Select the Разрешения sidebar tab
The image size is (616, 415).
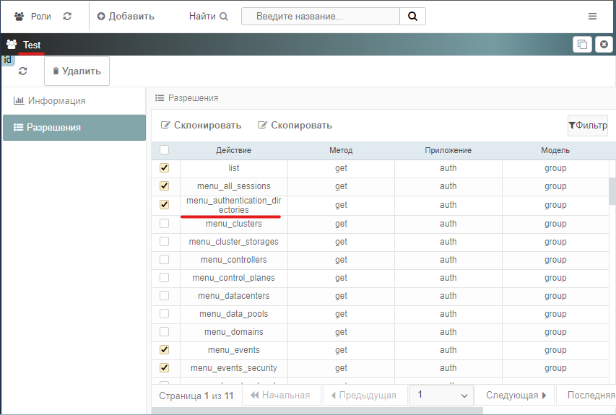coord(74,127)
